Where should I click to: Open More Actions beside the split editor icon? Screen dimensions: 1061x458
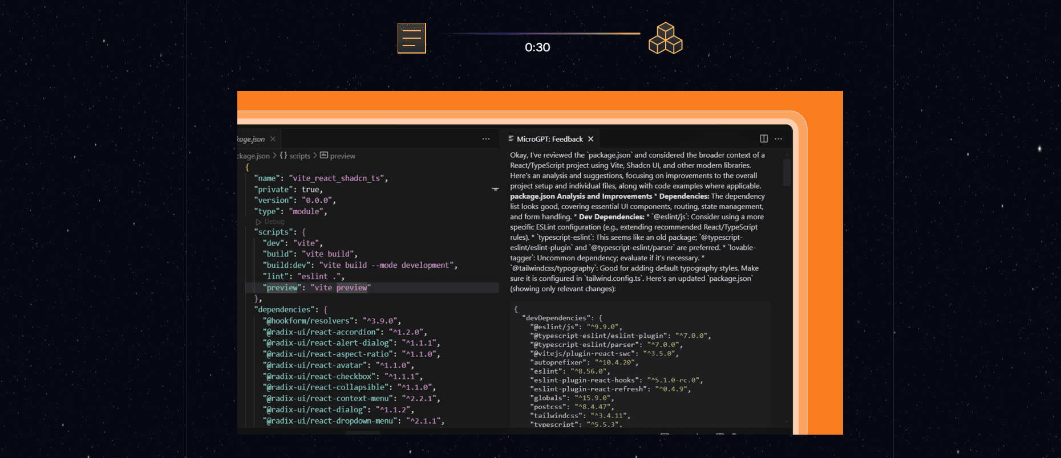click(779, 138)
